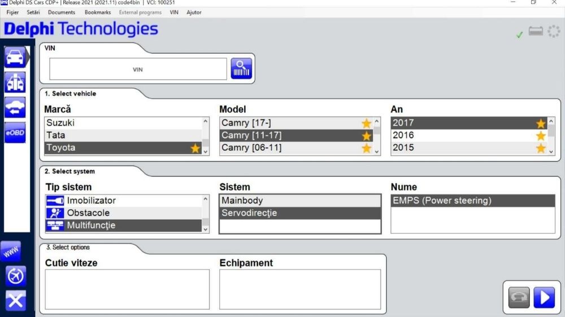Open the Fișier menu

click(x=12, y=12)
